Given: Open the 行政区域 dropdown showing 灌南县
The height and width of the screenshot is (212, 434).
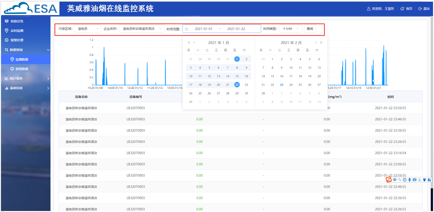Looking at the screenshot, I should (88, 29).
